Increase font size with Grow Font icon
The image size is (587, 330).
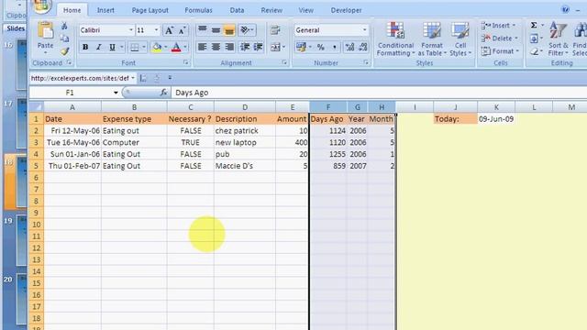pos(169,30)
